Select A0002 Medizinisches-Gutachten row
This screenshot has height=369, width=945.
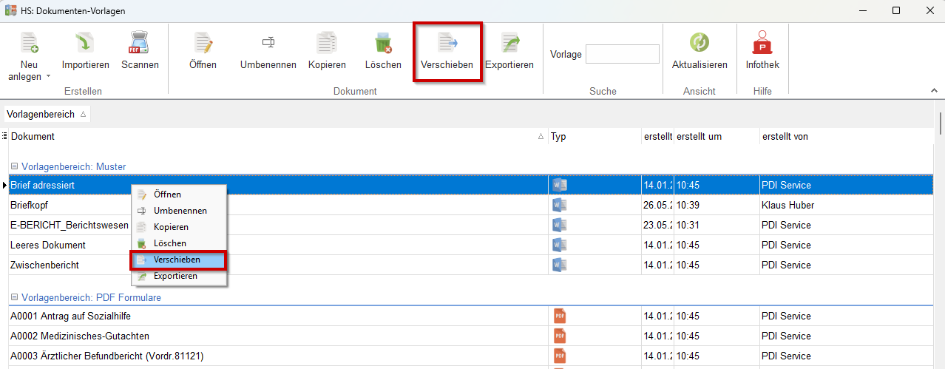click(x=472, y=336)
